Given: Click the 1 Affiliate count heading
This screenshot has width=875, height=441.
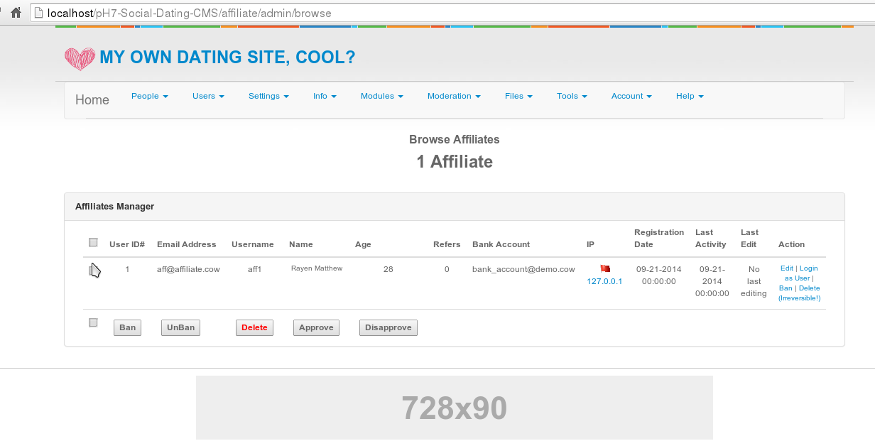Looking at the screenshot, I should [x=455, y=162].
